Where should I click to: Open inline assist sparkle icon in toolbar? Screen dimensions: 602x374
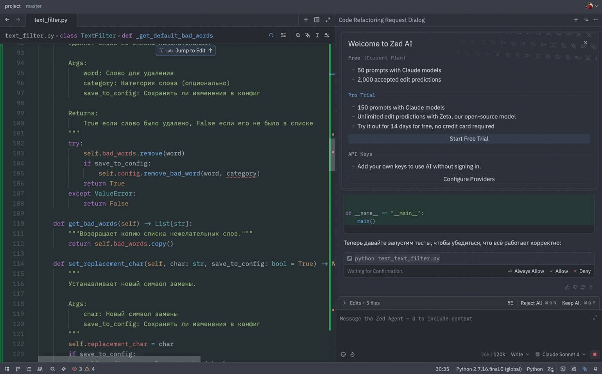click(x=308, y=35)
